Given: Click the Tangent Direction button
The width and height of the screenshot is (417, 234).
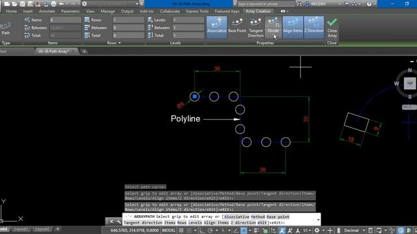Looking at the screenshot, I should tap(255, 27).
